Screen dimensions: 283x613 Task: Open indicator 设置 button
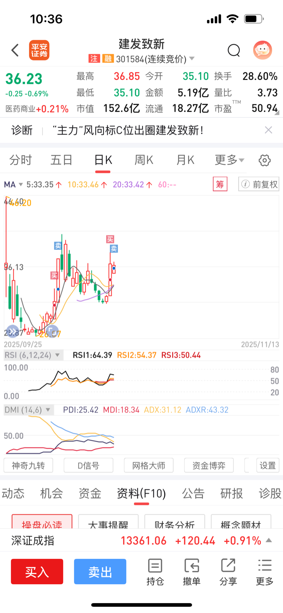point(268,466)
